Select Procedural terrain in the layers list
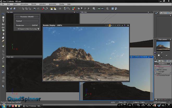172x108 pixels. [164, 75]
